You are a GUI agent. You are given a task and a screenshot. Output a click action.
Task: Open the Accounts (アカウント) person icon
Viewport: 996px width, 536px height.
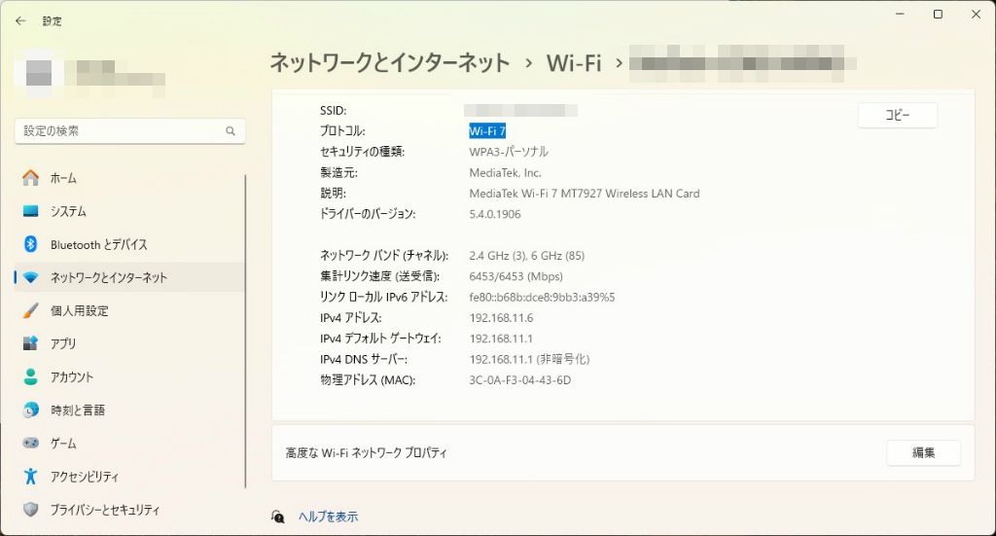[x=30, y=376]
